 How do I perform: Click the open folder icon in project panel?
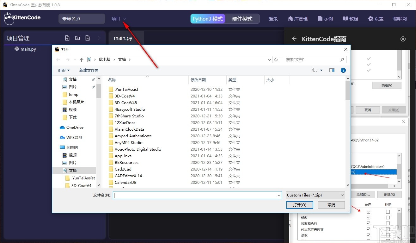point(77,38)
